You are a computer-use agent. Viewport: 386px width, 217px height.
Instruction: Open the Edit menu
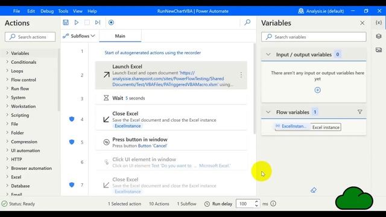pos(31,11)
